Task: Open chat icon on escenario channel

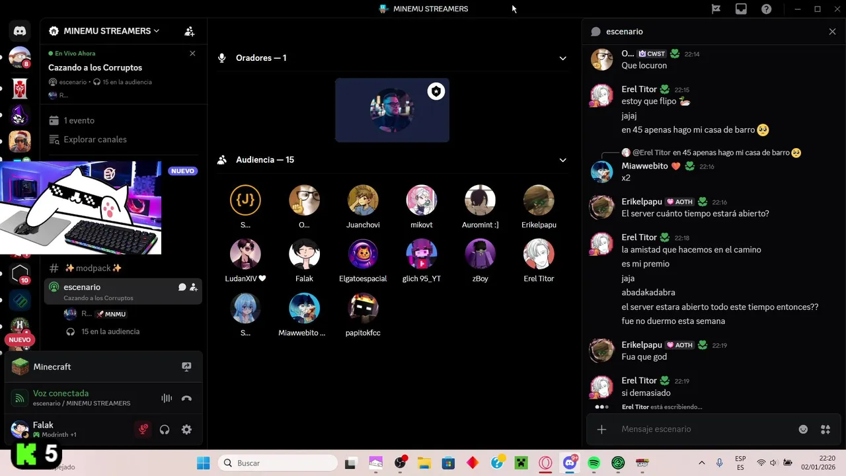Action: (x=182, y=287)
